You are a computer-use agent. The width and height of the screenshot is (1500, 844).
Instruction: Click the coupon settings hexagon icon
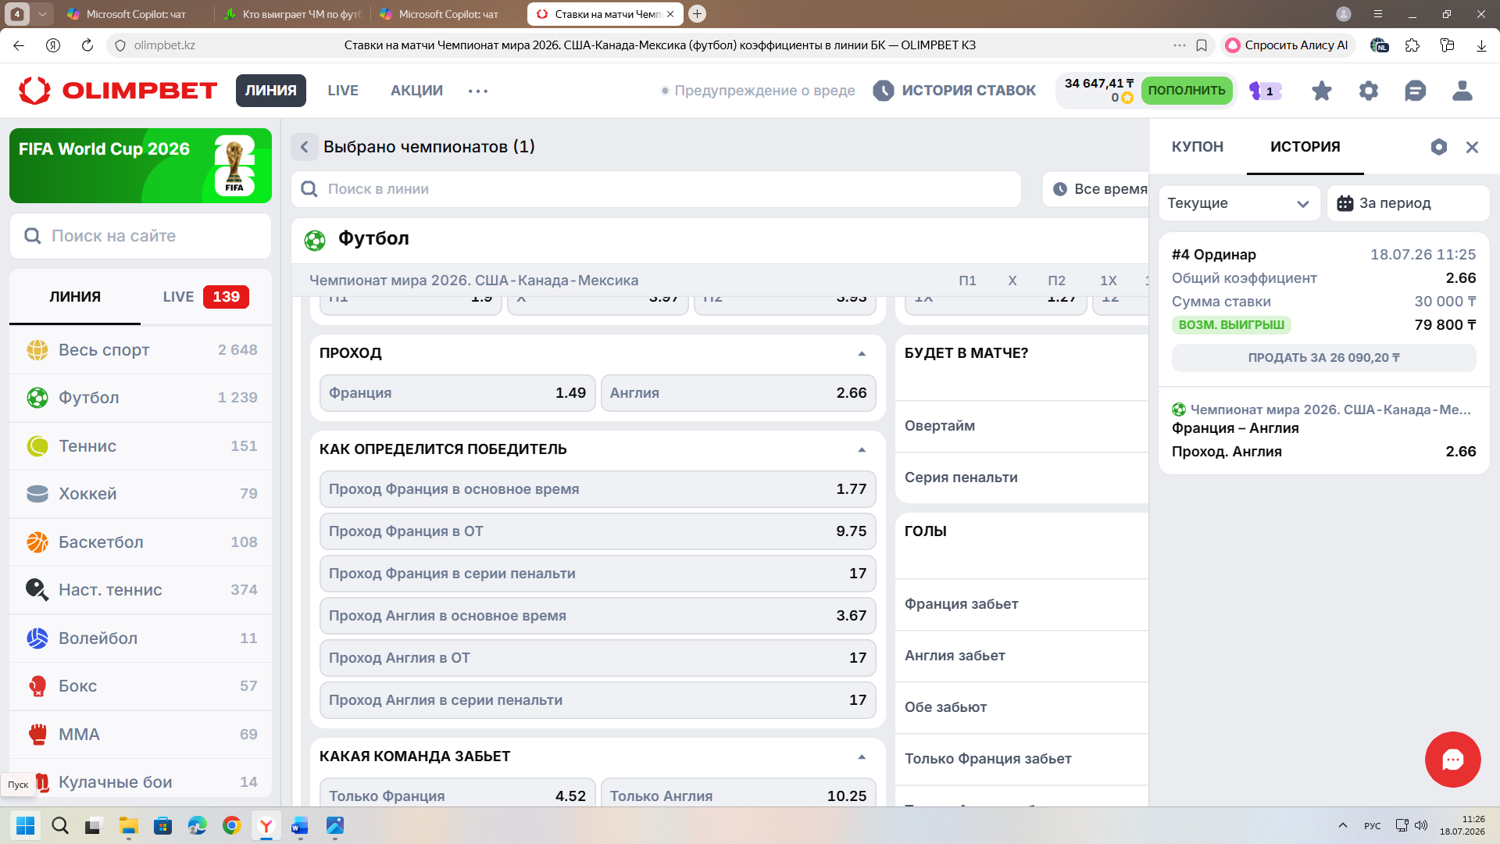[x=1438, y=147]
